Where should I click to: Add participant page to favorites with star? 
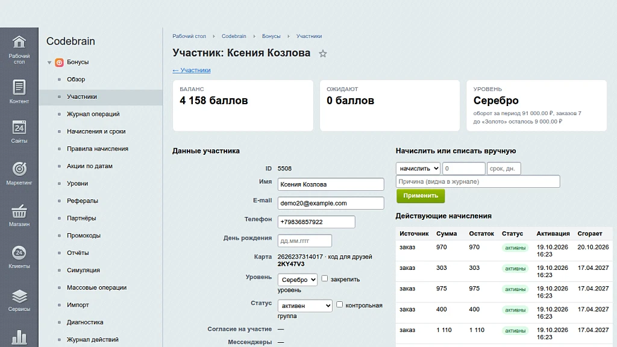click(323, 54)
